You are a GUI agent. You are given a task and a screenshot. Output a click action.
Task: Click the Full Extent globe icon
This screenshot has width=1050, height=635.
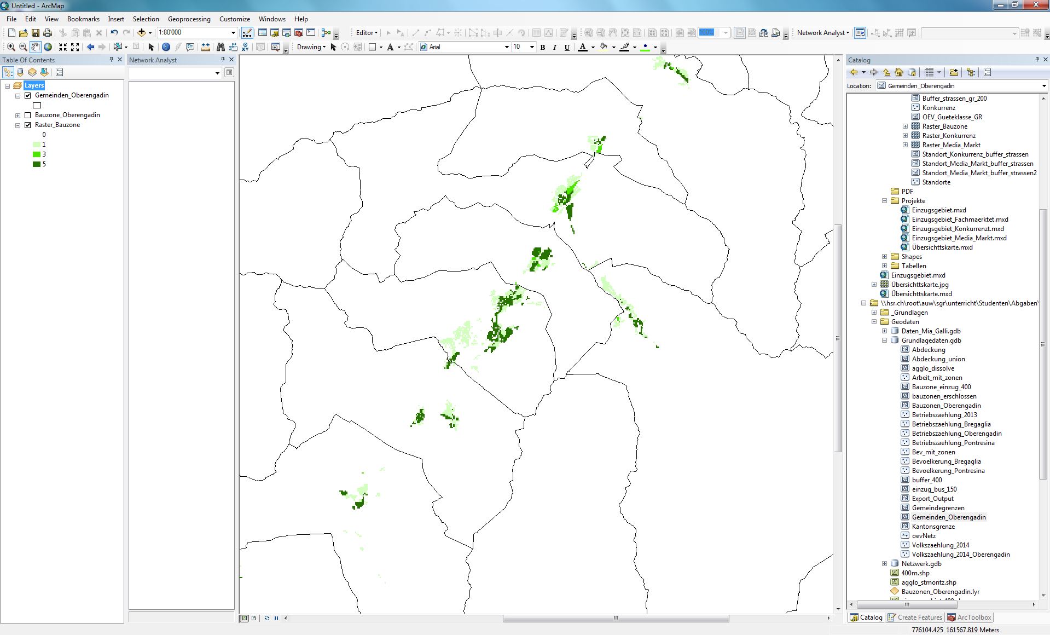(x=48, y=47)
